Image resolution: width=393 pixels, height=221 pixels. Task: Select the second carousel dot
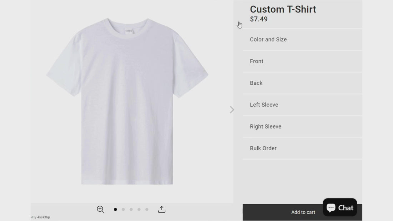click(x=123, y=210)
